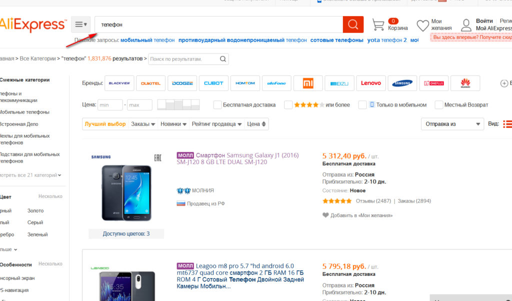Click the Russian flag seller icon
The image size is (512, 301).
click(181, 203)
